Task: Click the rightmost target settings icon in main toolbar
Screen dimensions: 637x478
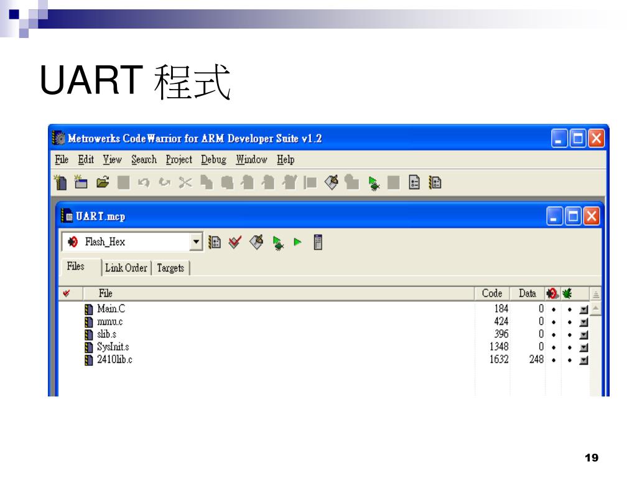Action: tap(435, 182)
